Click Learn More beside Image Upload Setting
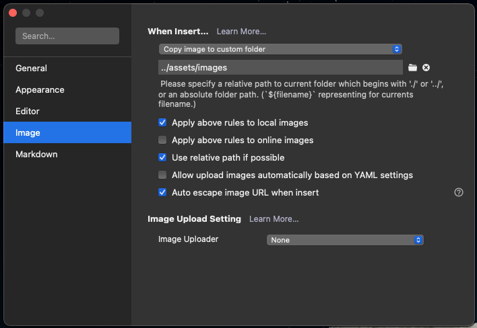 click(274, 219)
